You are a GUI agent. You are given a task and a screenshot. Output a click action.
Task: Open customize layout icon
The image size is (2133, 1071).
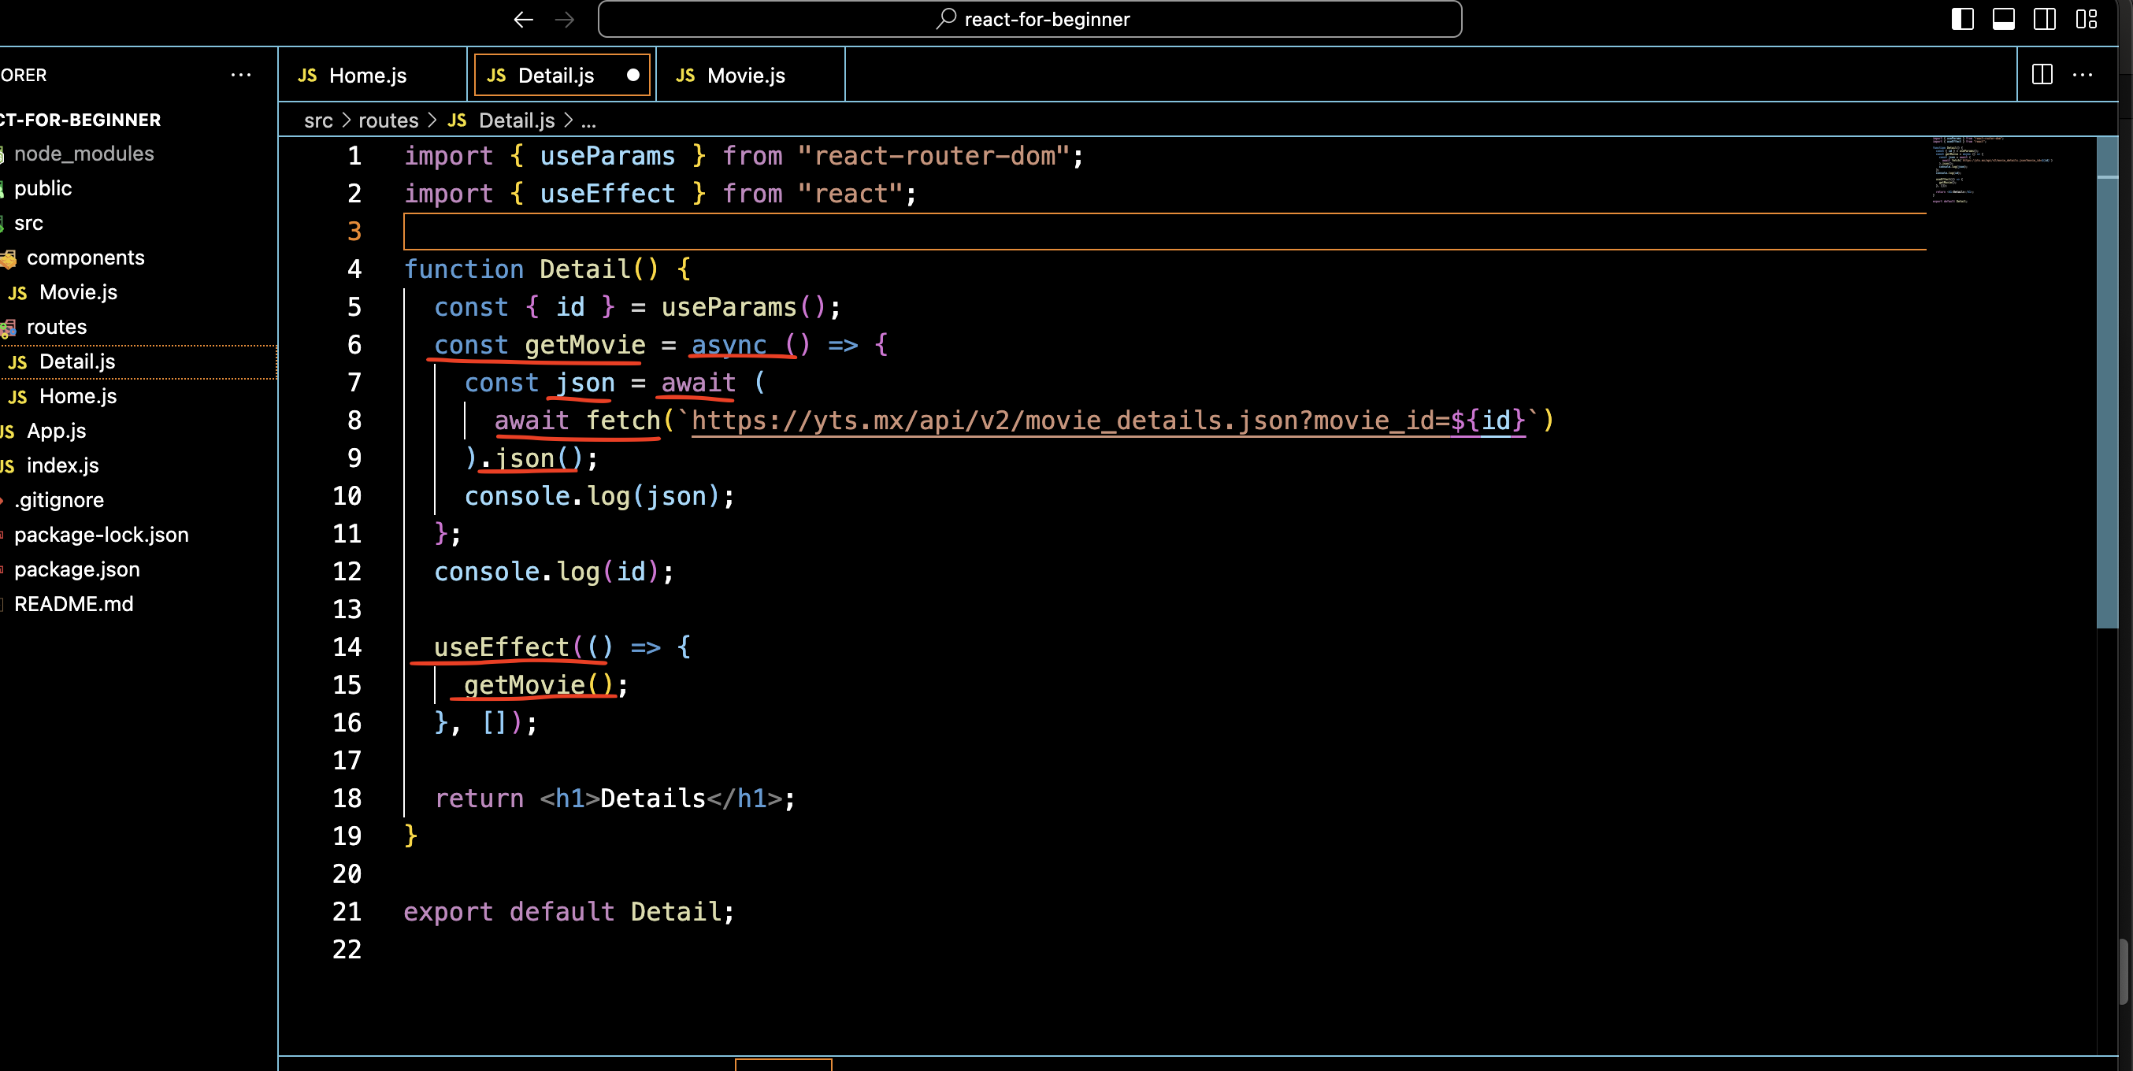pos(2086,19)
